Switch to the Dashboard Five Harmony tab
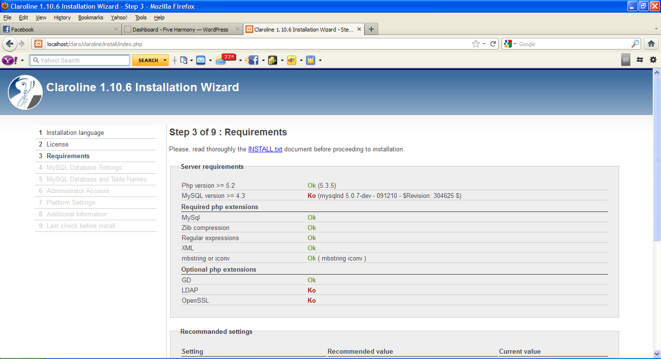Image resolution: width=661 pixels, height=359 pixels. coord(182,29)
